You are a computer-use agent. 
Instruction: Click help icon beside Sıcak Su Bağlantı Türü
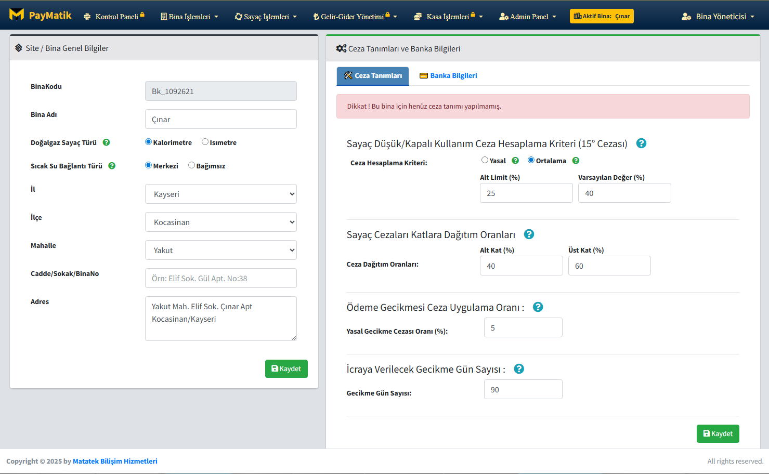click(112, 166)
